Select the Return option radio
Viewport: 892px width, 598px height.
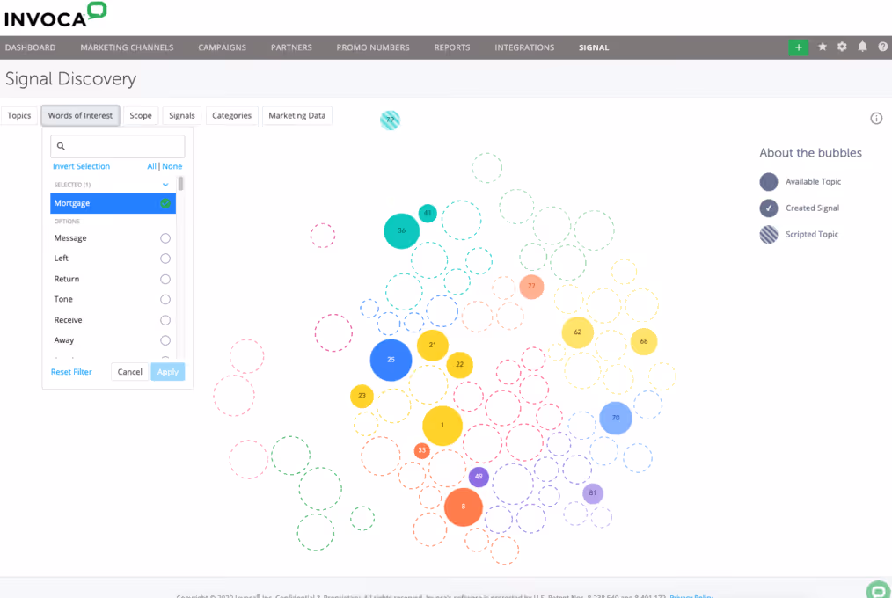[x=165, y=279]
